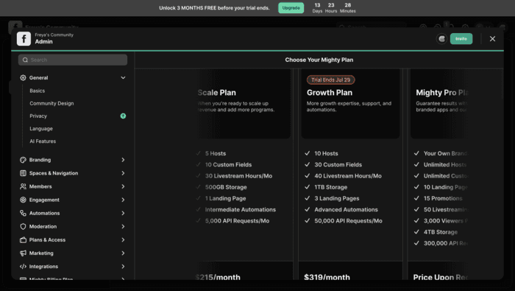Click the Plans & Access icon
The height and width of the screenshot is (291, 515).
(x=23, y=239)
